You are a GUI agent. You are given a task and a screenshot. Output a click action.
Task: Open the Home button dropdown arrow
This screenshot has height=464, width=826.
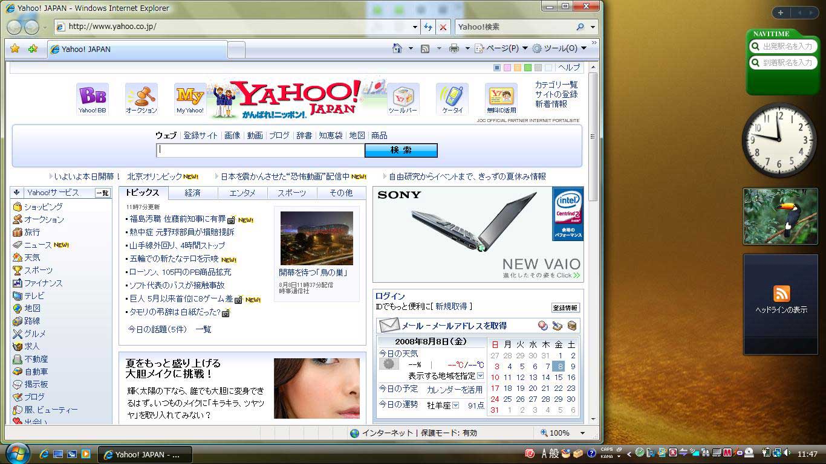click(x=411, y=48)
